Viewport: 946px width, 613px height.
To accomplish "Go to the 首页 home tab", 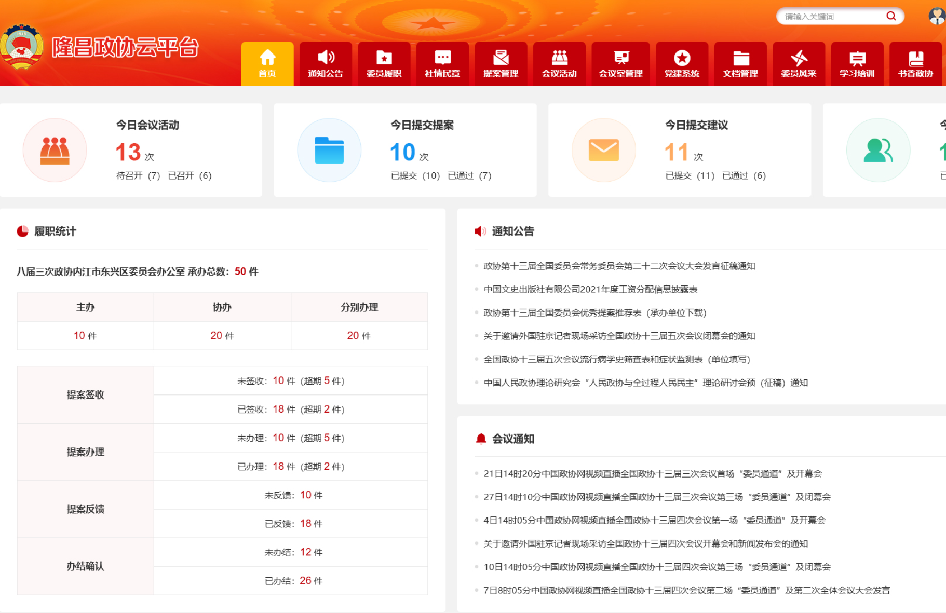I will click(267, 64).
